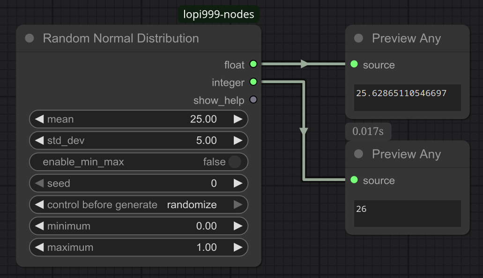Increase the mean value with right arrow
The height and width of the screenshot is (278, 483).
[238, 119]
